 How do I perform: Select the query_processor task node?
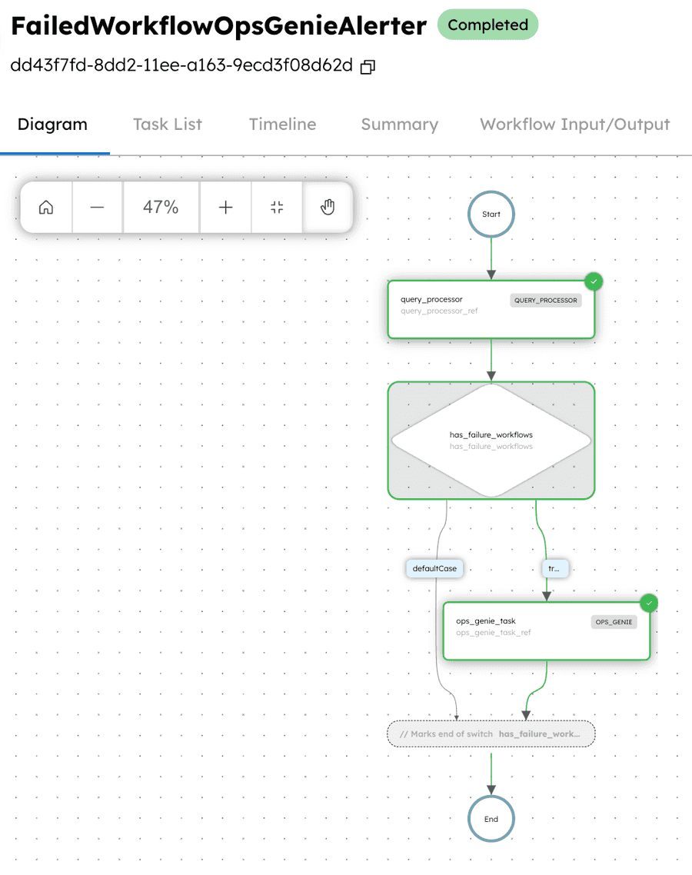[491, 309]
